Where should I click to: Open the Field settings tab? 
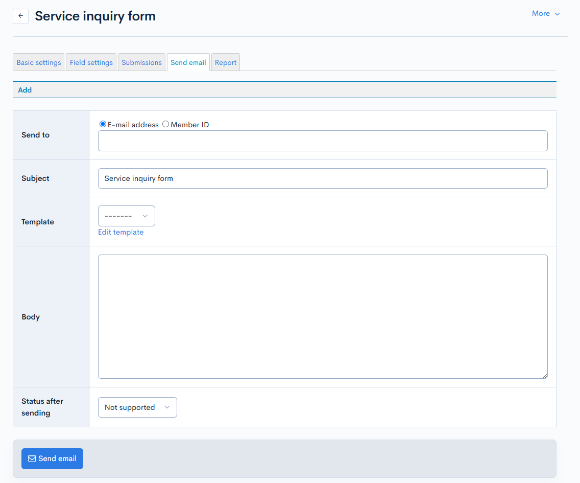[x=91, y=62]
